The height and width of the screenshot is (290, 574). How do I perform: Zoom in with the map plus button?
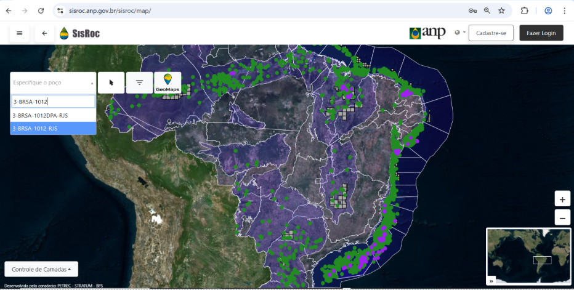(x=562, y=199)
